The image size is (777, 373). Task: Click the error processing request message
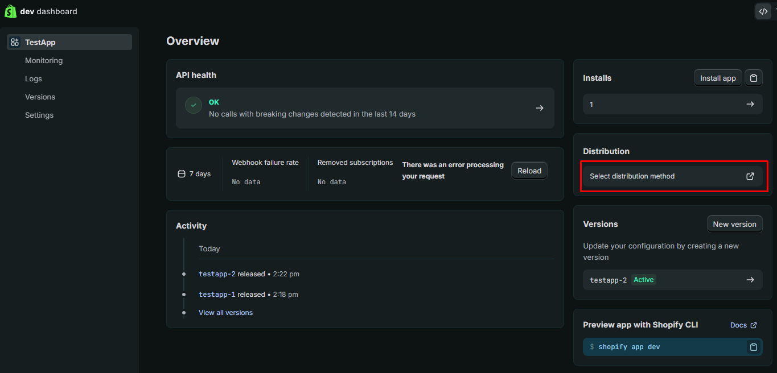tap(453, 171)
